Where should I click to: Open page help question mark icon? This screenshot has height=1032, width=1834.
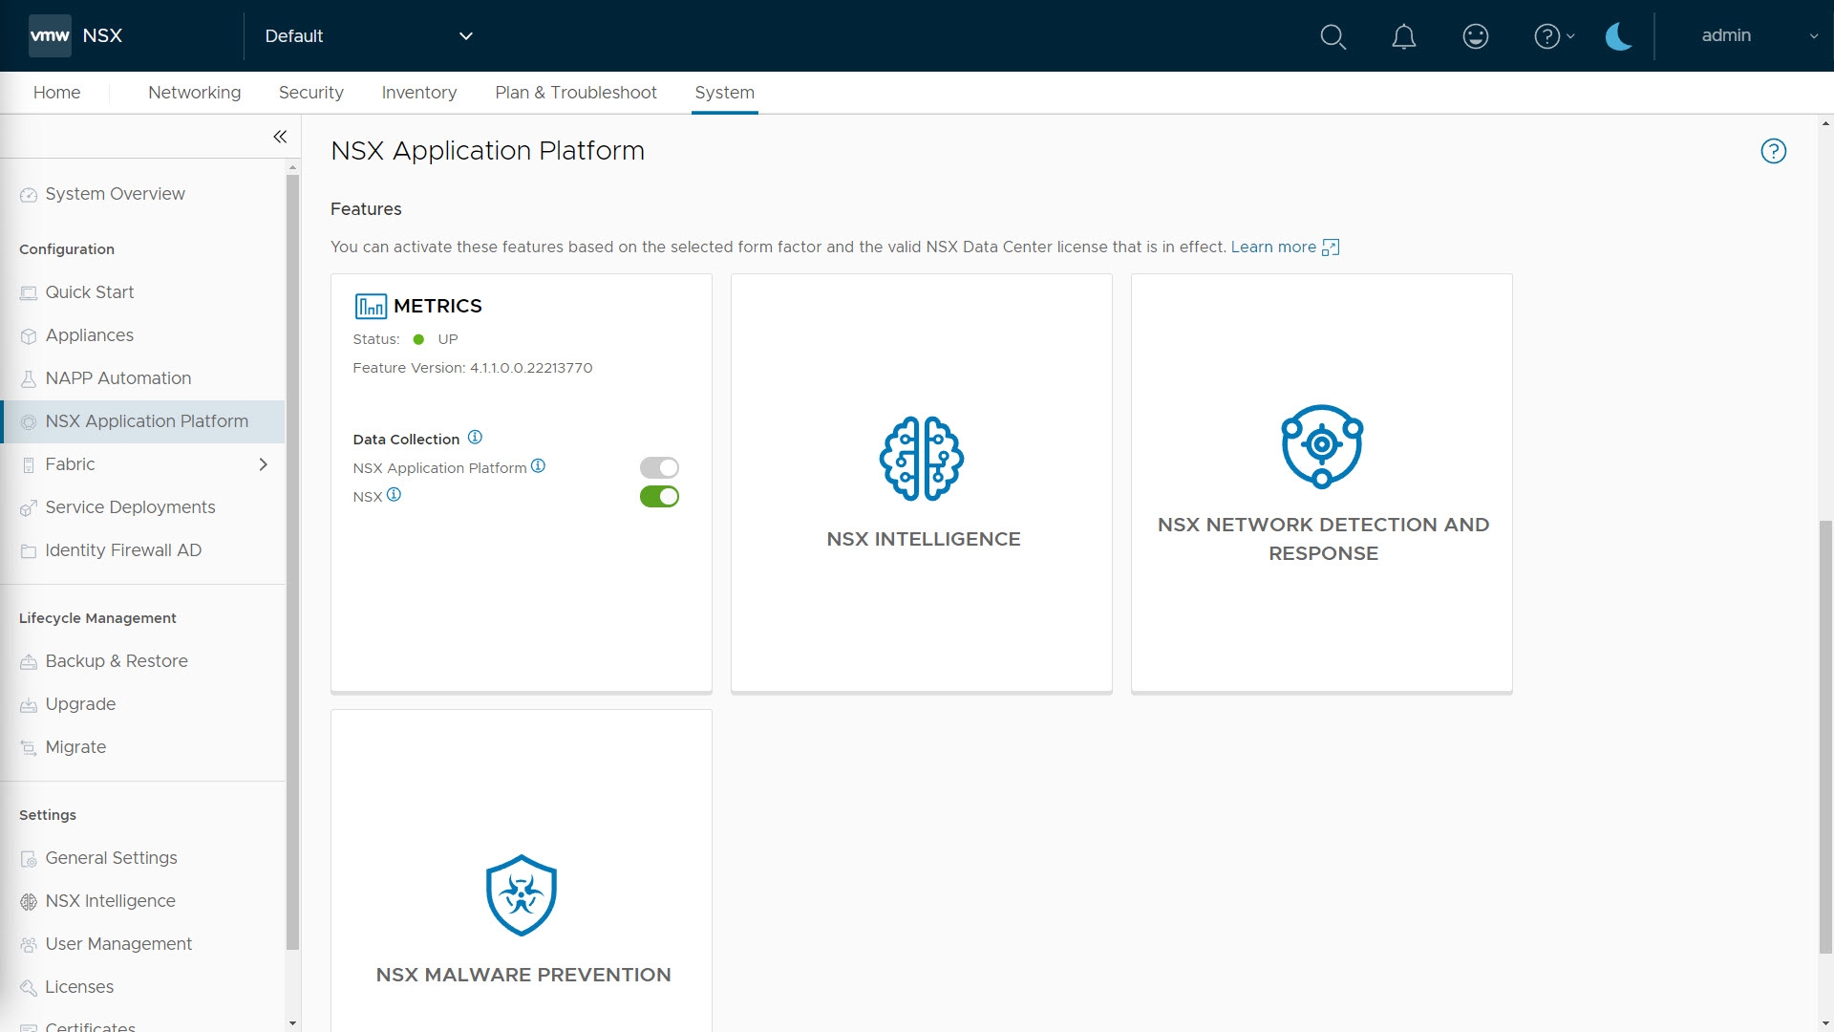tap(1773, 151)
